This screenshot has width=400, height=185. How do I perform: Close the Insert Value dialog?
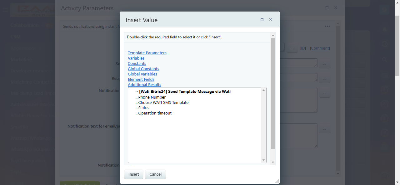tap(271, 19)
